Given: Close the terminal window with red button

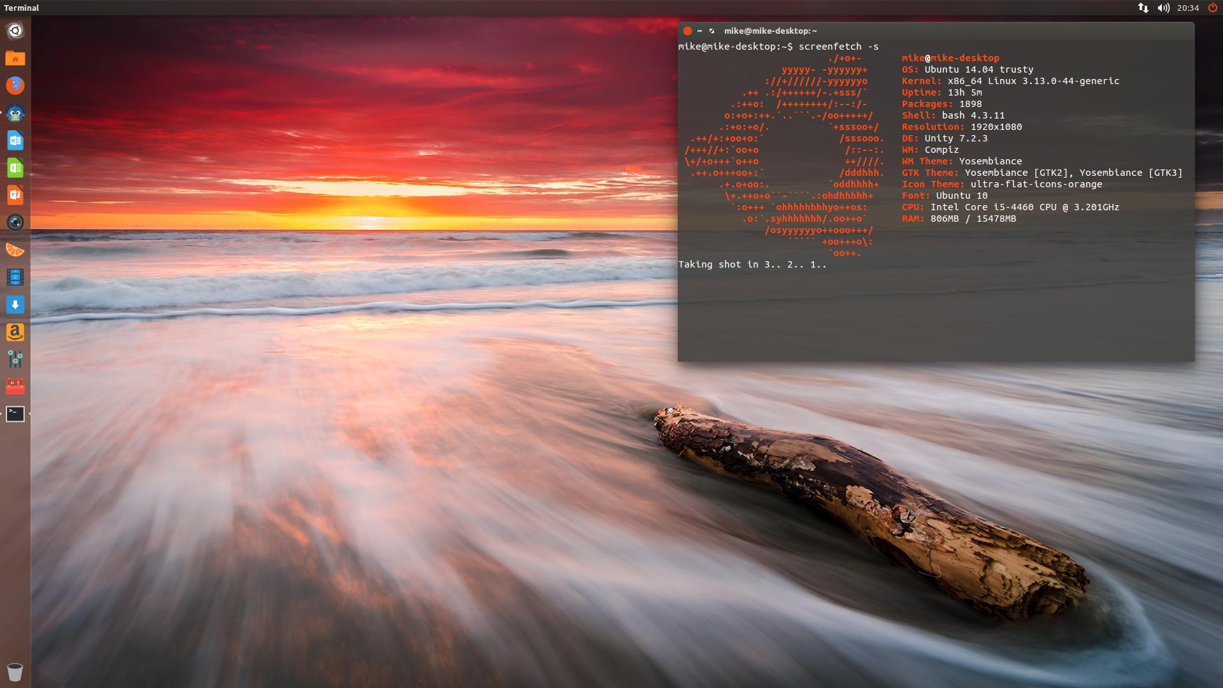Looking at the screenshot, I should (x=687, y=31).
